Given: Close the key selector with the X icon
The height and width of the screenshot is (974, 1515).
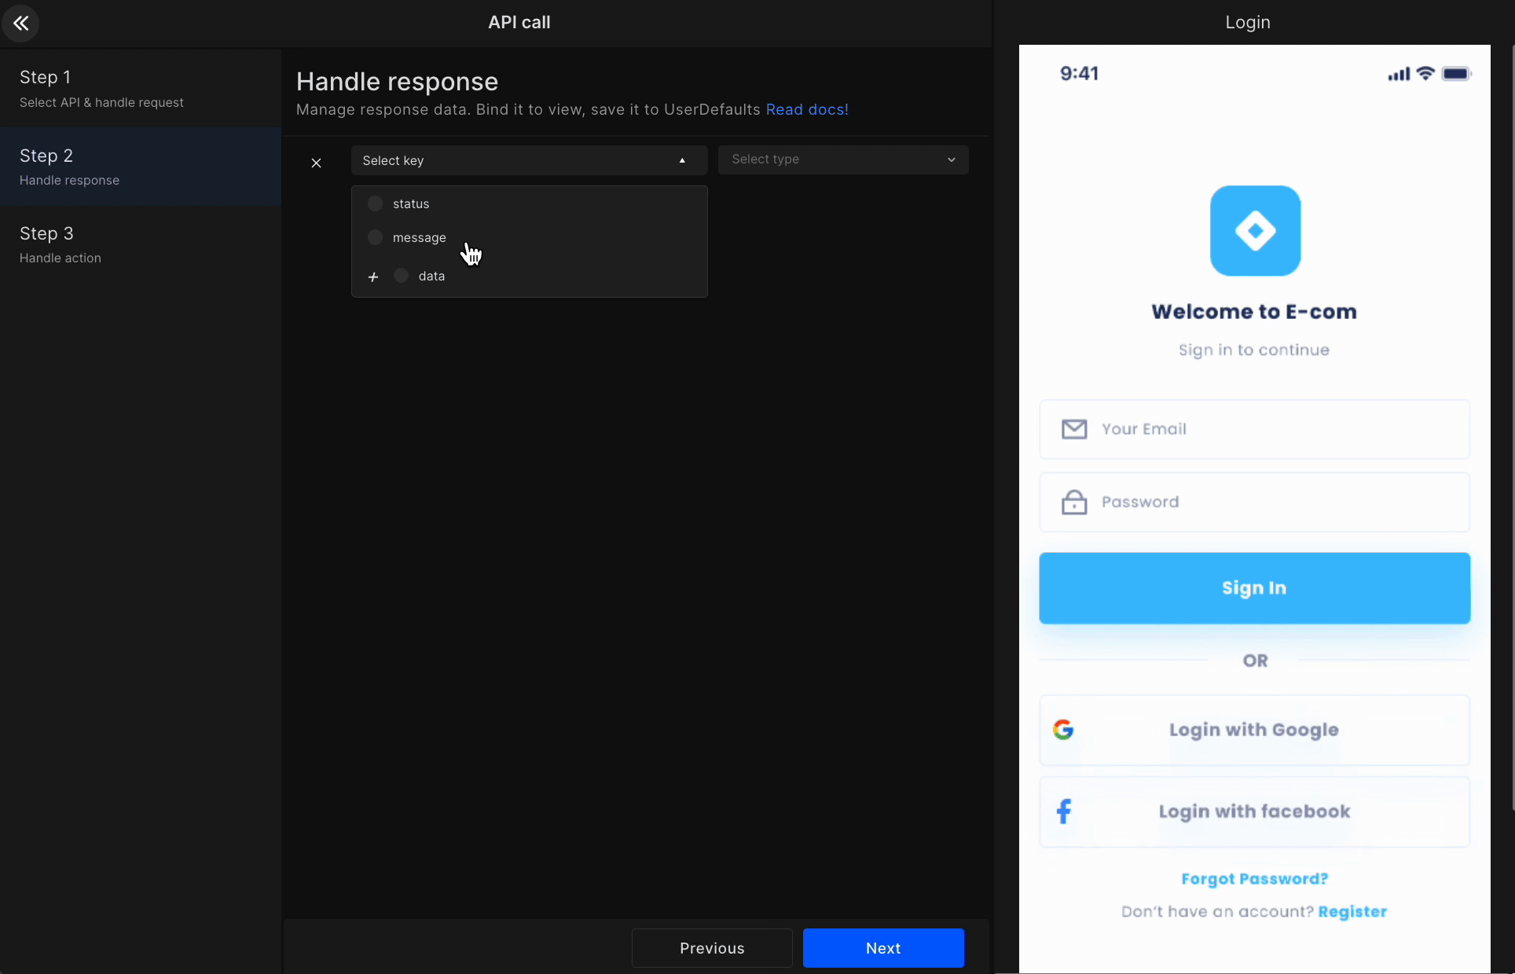Looking at the screenshot, I should [316, 163].
